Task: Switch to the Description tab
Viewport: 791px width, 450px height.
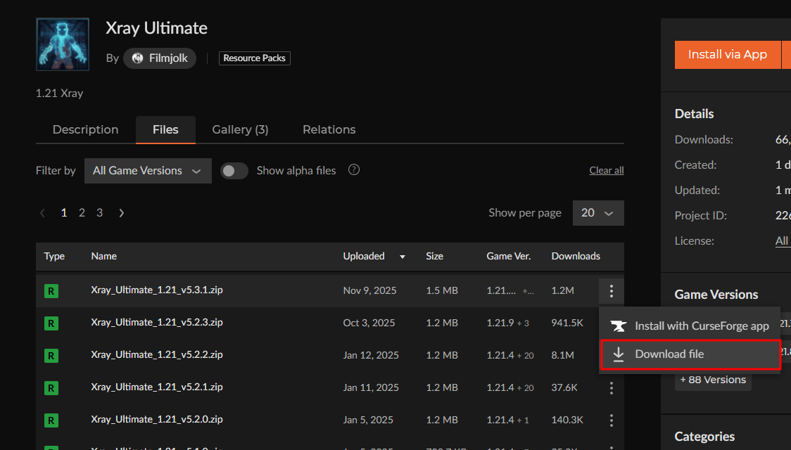Action: 85,130
